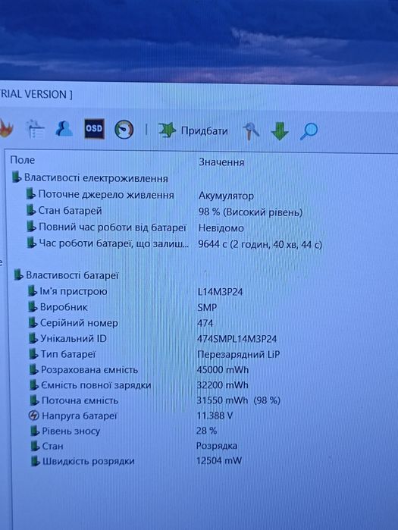Click the Розрядка state value
Screen dimensions: 398x530
217,446
